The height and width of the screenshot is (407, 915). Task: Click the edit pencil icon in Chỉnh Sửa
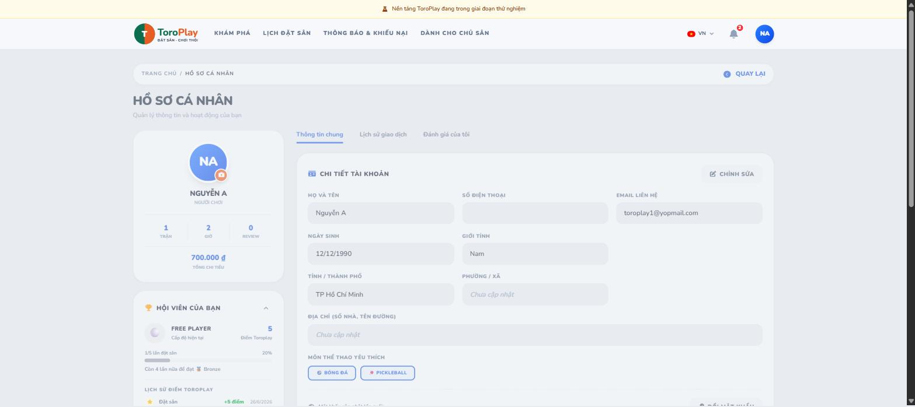[x=713, y=174]
